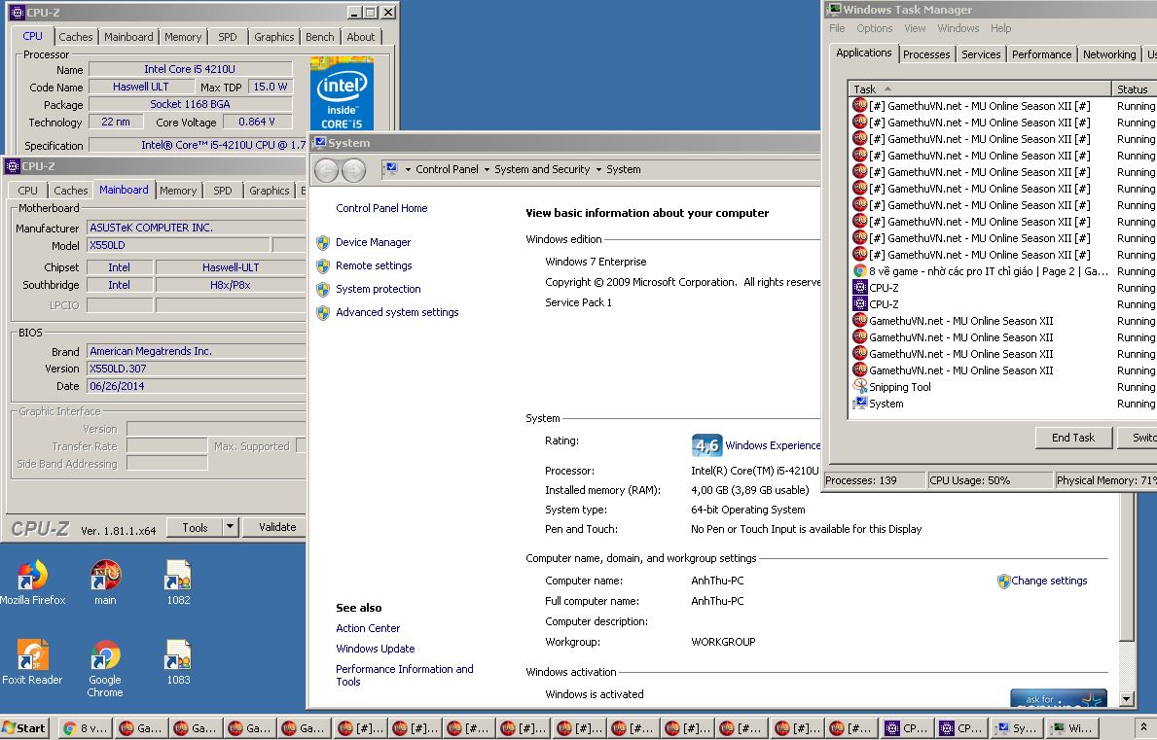The width and height of the screenshot is (1157, 740).
Task: Switch to Caches tab in top CPU-Z window
Action: tap(75, 37)
